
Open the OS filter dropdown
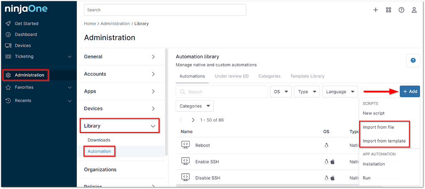tap(281, 92)
